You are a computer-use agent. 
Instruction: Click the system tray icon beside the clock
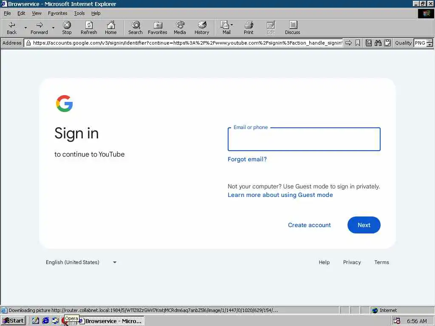tap(397, 321)
